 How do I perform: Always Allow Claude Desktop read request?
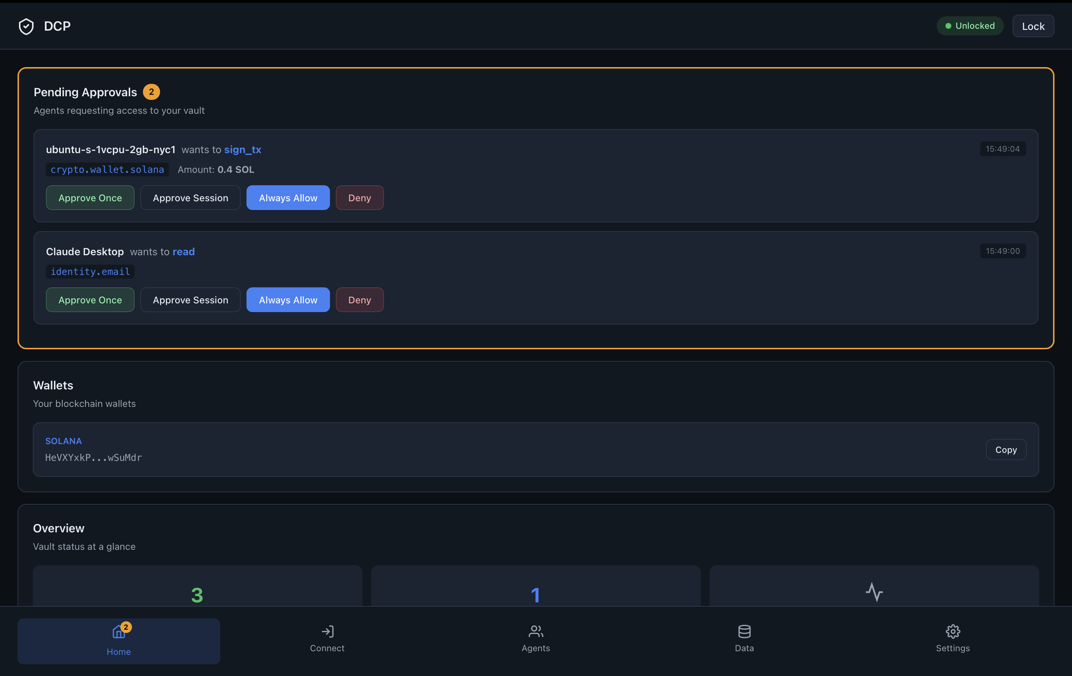(x=288, y=299)
